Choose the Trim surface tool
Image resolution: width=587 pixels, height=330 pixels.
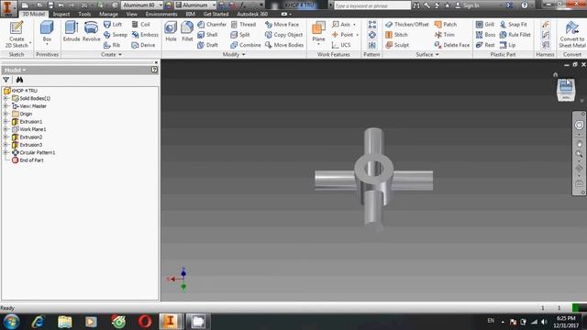[444, 35]
